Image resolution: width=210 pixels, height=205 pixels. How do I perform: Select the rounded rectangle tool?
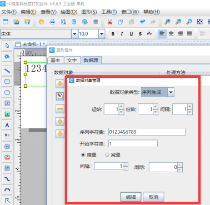pyautogui.click(x=7, y=82)
